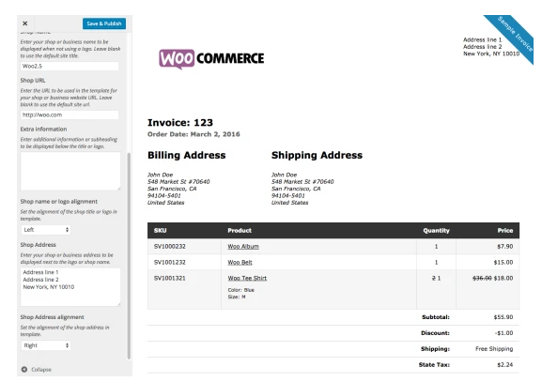This screenshot has height=382, width=542.
Task: Click the Collapse label
Action: (x=41, y=370)
